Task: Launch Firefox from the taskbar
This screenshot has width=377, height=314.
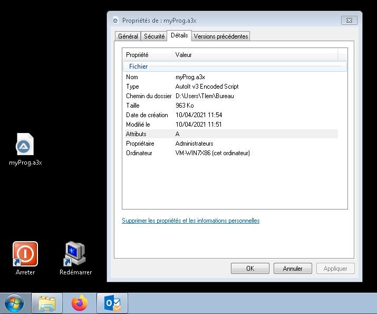Action: (80, 303)
